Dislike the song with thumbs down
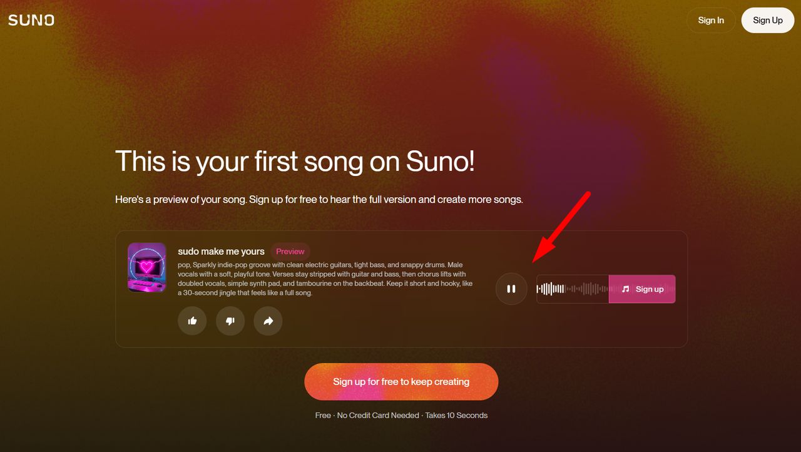Viewport: 801px width, 452px height. (230, 321)
